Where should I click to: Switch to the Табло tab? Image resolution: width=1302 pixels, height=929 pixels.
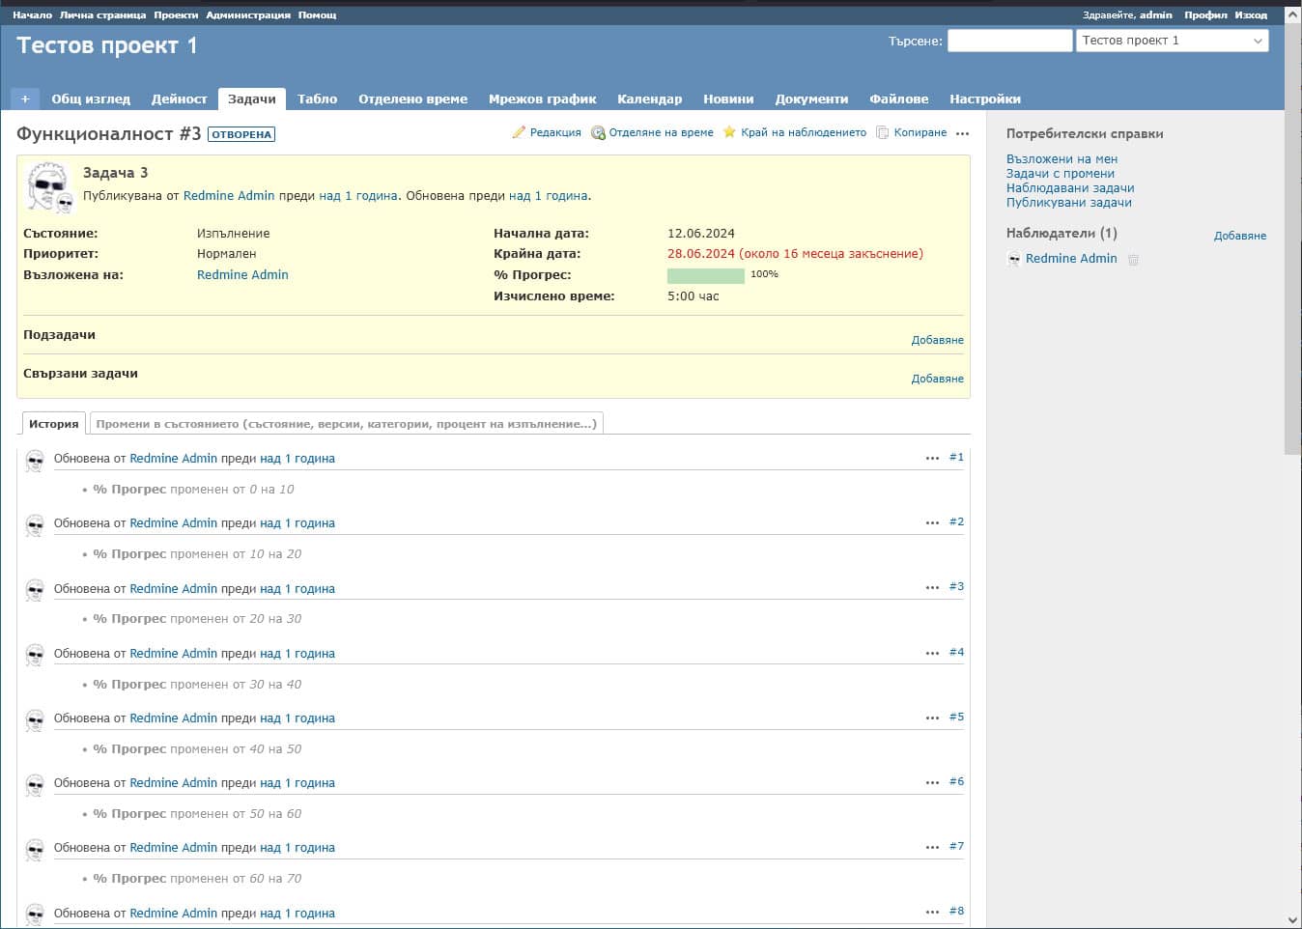[x=317, y=99]
